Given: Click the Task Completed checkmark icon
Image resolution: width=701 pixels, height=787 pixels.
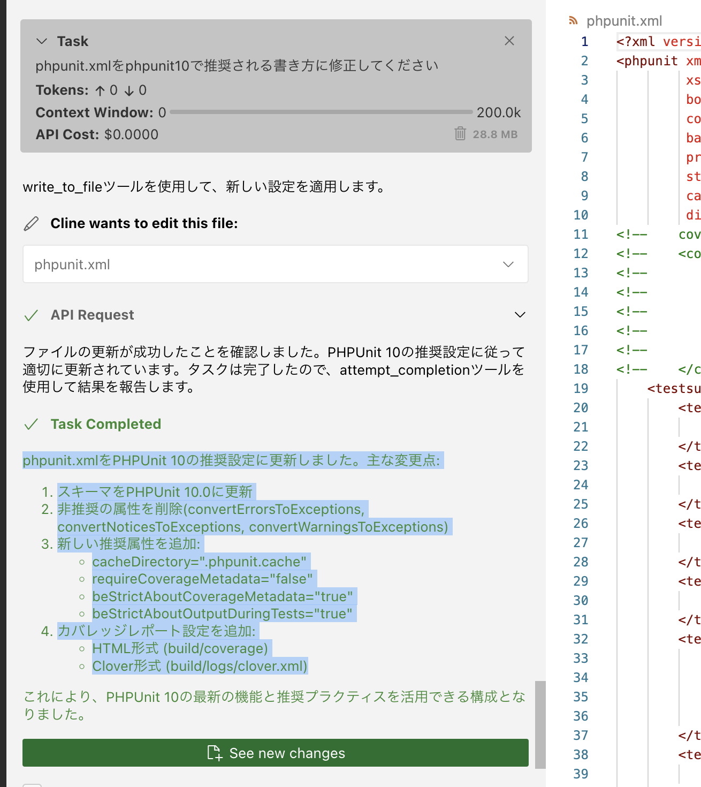Looking at the screenshot, I should coord(31,425).
